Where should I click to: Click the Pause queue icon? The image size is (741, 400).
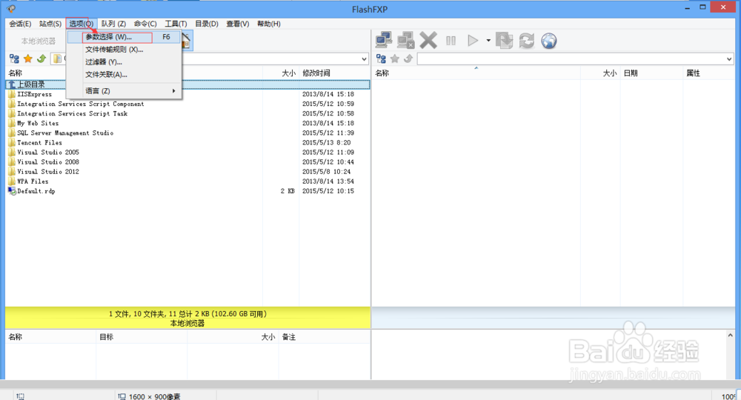(x=451, y=41)
